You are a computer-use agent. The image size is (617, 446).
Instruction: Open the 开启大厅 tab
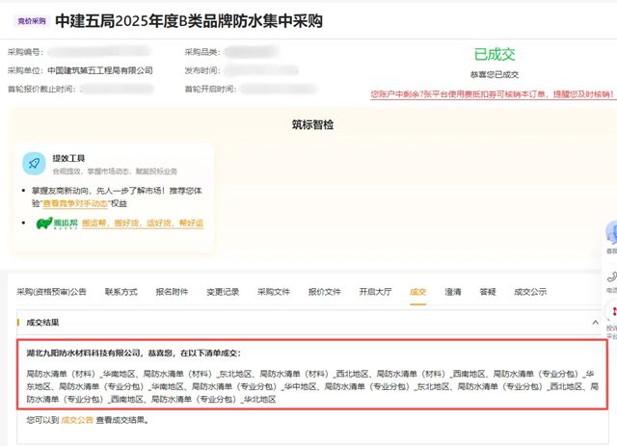pos(375,291)
